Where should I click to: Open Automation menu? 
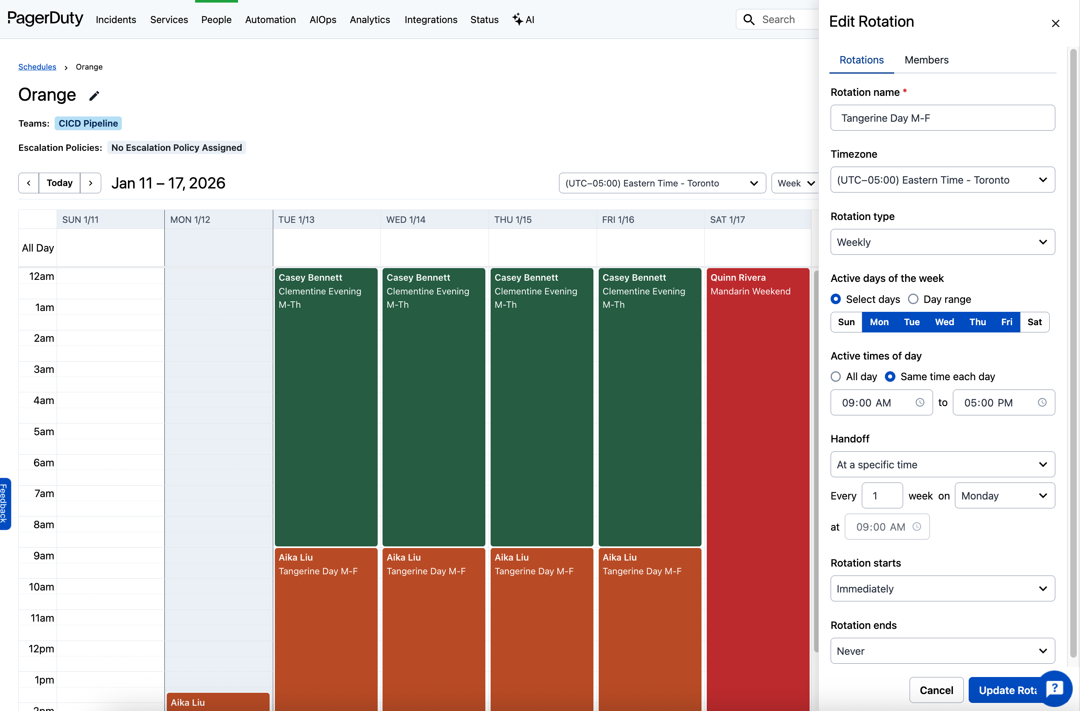click(270, 19)
